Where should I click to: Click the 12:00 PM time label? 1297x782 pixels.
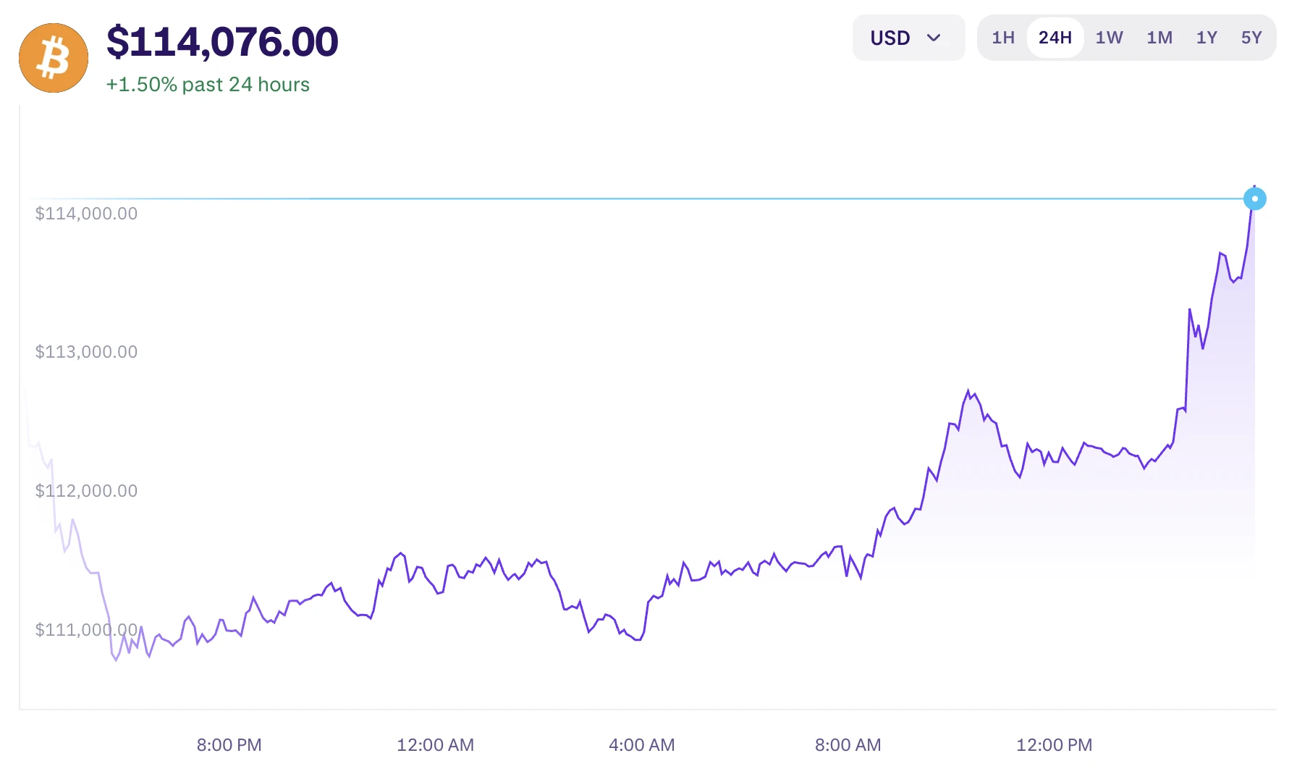(x=1054, y=745)
